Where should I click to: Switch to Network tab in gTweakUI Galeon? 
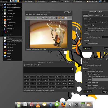pyautogui.click(x=91, y=16)
